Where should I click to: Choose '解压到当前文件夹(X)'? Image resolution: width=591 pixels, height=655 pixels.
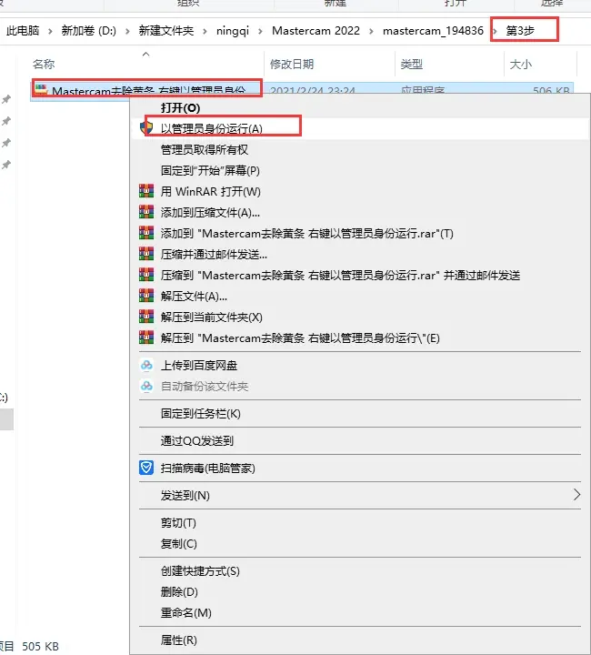(212, 317)
